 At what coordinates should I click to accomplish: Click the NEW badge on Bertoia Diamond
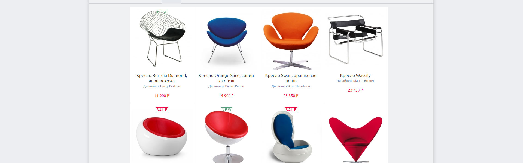[x=162, y=12]
